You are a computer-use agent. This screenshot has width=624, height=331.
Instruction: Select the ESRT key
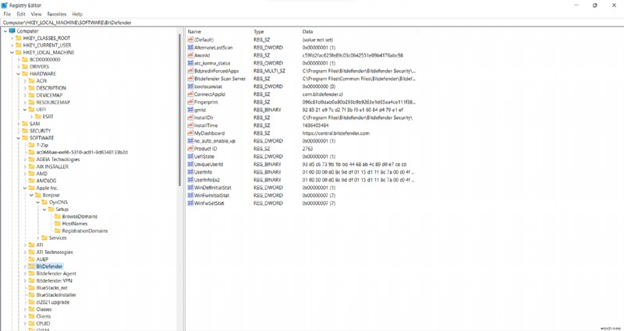(48, 117)
